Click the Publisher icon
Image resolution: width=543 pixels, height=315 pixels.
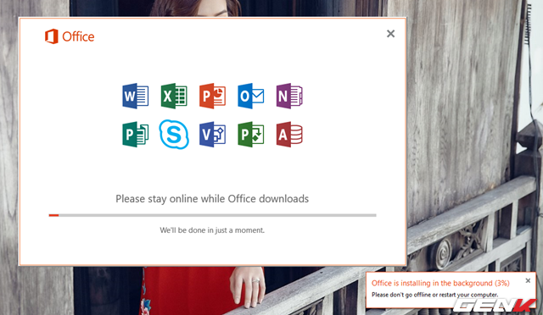coord(136,134)
